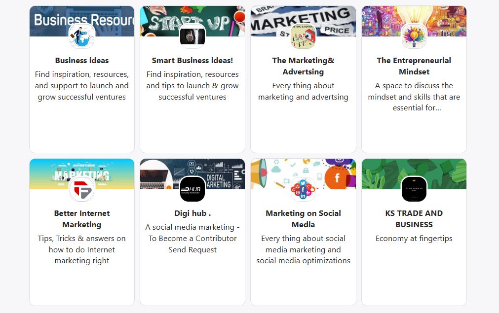
Task: Go to Smart Business ideas! space title
Action: click(192, 61)
